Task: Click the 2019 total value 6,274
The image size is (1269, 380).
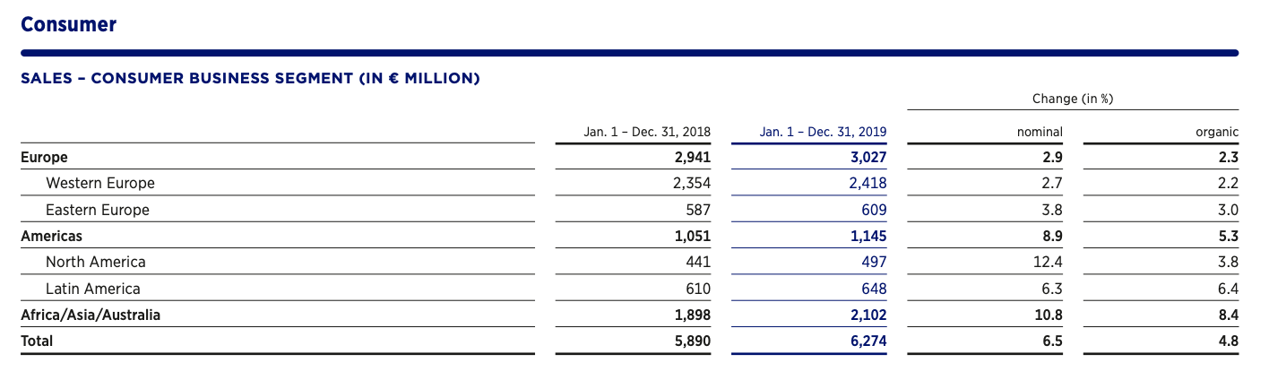Action: coord(868,341)
